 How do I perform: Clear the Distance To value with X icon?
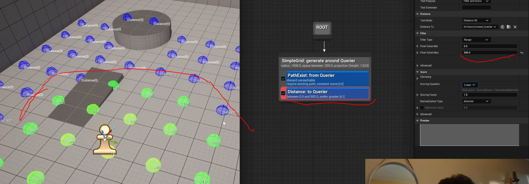(515, 27)
